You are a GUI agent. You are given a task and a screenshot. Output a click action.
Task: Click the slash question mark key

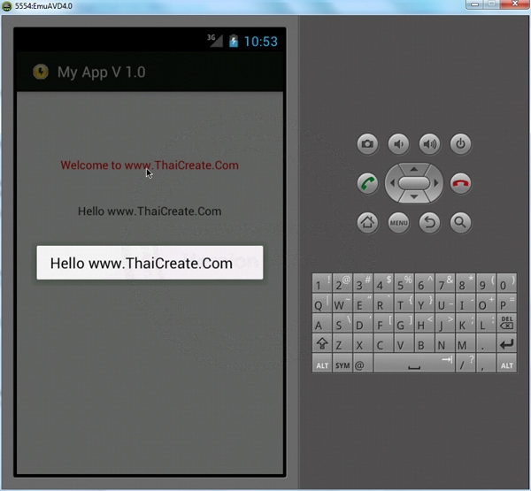(x=466, y=364)
